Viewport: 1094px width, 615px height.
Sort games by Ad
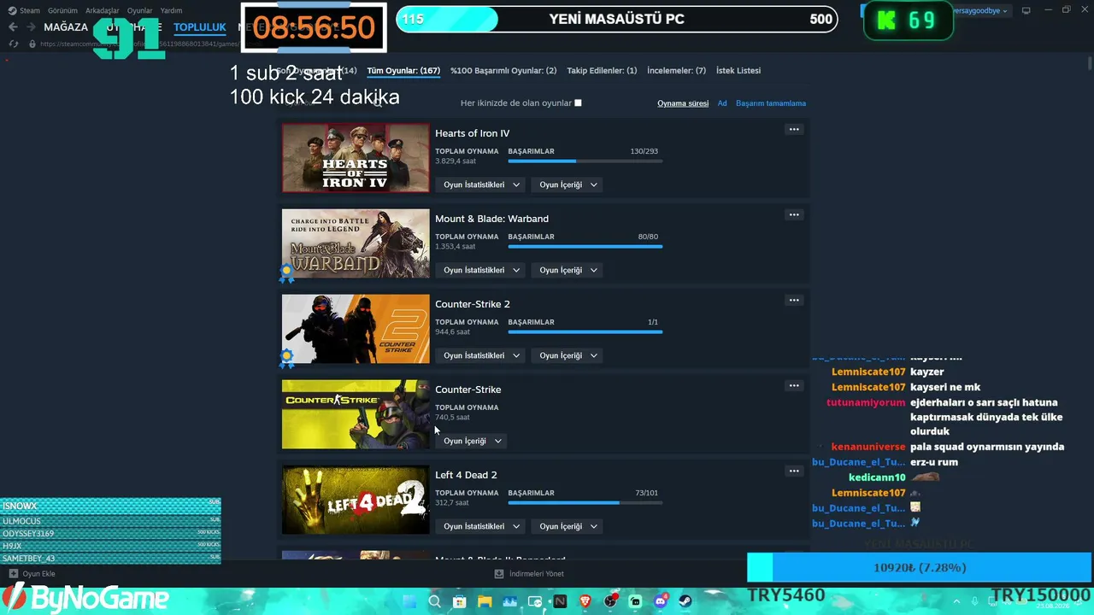(722, 103)
